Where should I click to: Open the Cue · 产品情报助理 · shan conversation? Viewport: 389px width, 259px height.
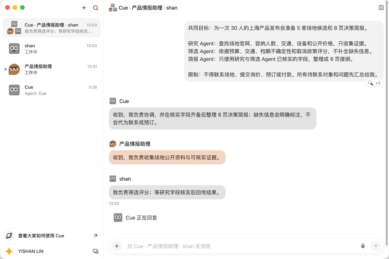click(52, 28)
